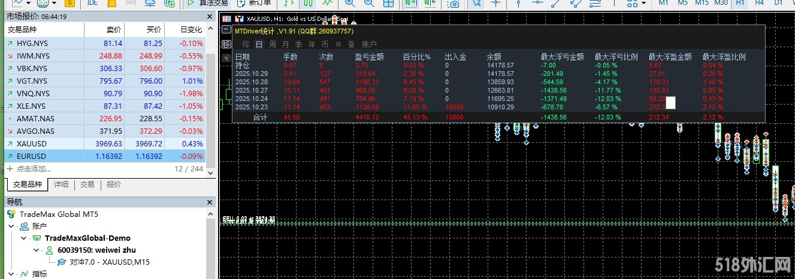This screenshot has width=795, height=279.
Task: Toggle the √ checkbox on the MTDriver panel
Action: point(226,58)
